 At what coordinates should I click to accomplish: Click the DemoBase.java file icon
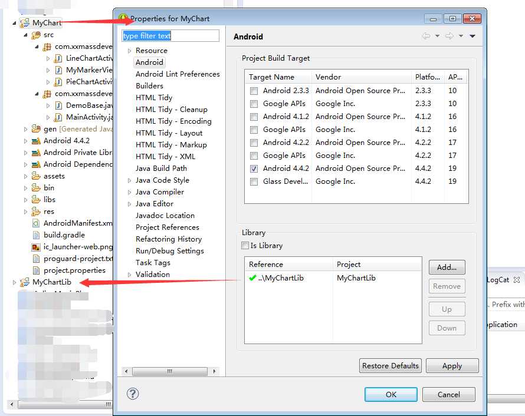(58, 105)
